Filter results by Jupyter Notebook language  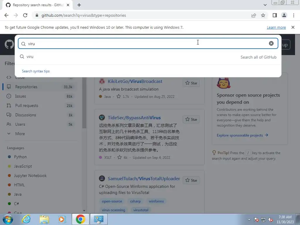pos(30,176)
